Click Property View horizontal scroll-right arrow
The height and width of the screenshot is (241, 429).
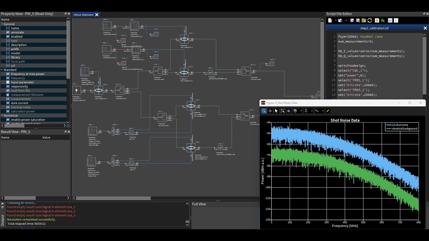pyautogui.click(x=65, y=126)
